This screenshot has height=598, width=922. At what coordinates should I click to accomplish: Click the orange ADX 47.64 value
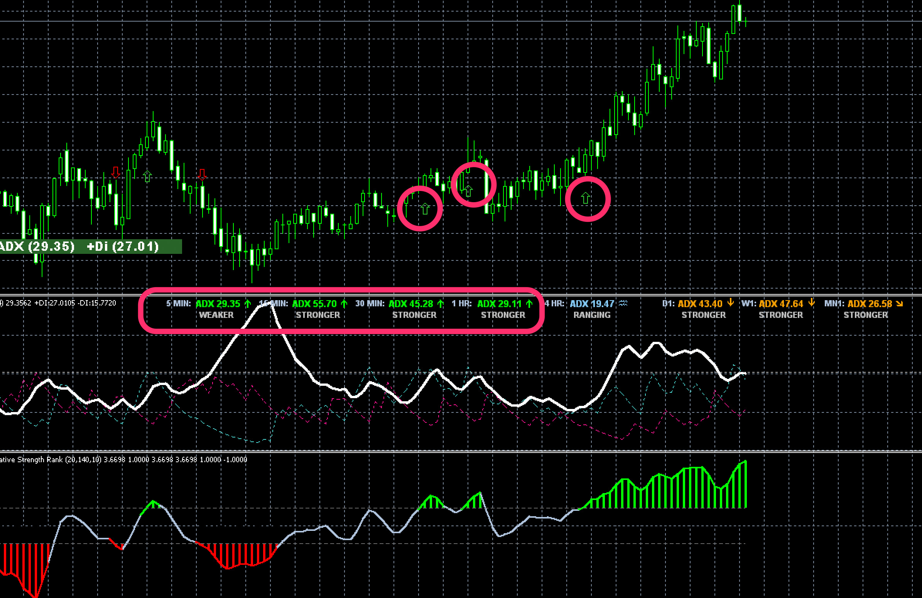pyautogui.click(x=781, y=304)
